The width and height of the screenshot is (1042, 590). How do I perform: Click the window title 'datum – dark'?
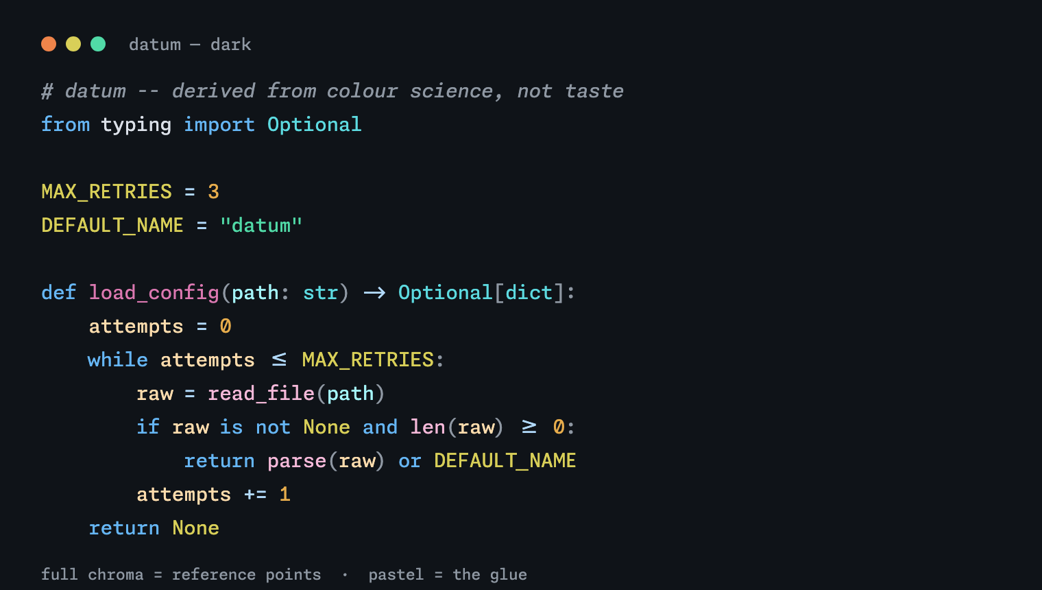190,45
